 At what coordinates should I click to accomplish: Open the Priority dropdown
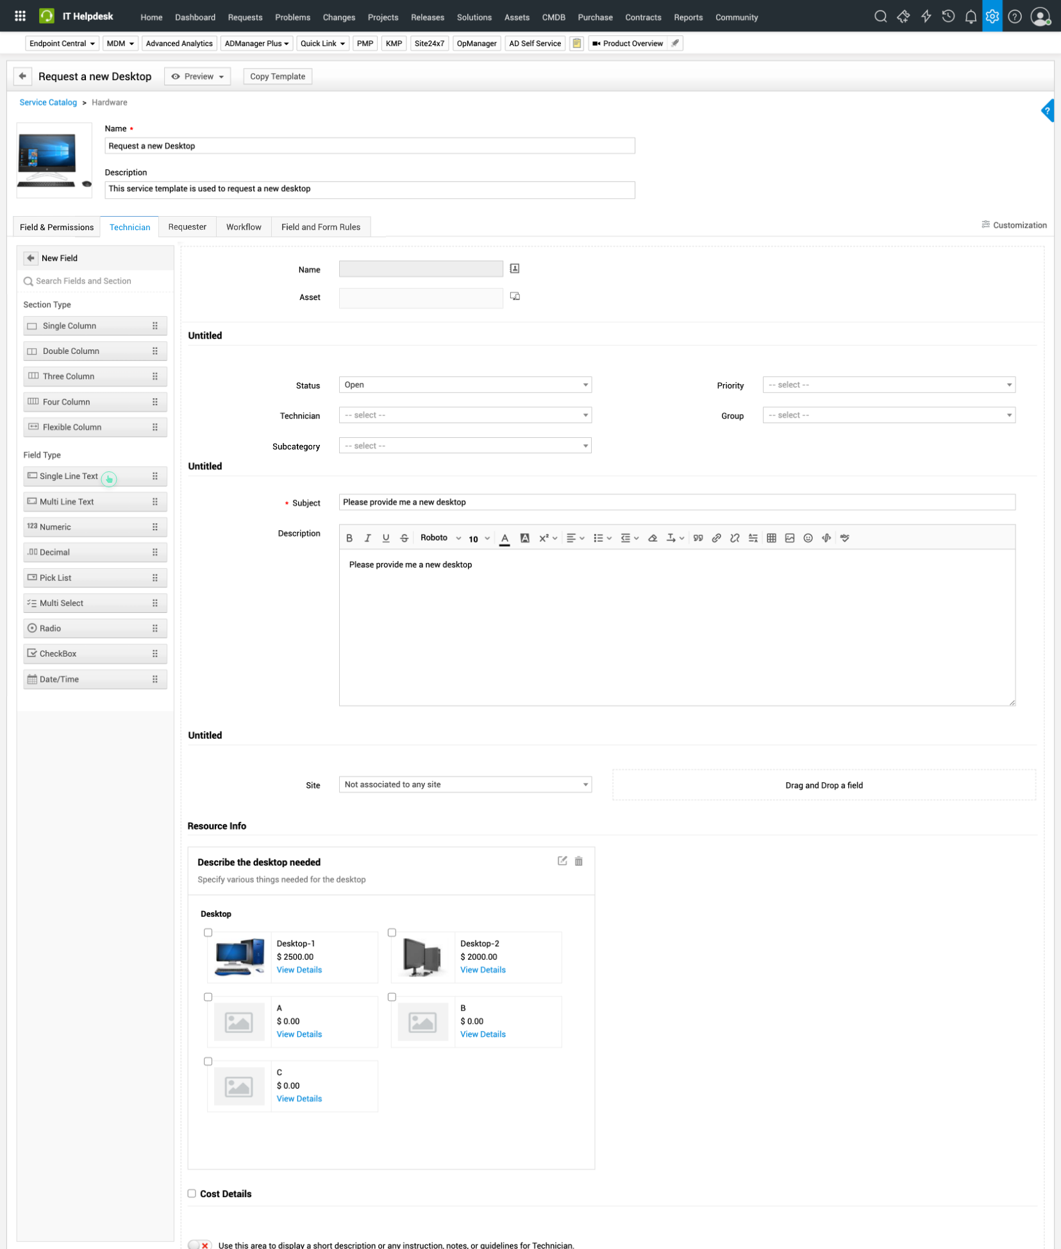[889, 385]
